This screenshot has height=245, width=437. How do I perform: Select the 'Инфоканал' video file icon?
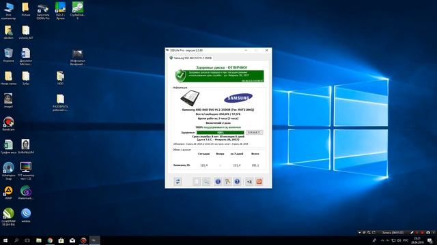(x=77, y=57)
